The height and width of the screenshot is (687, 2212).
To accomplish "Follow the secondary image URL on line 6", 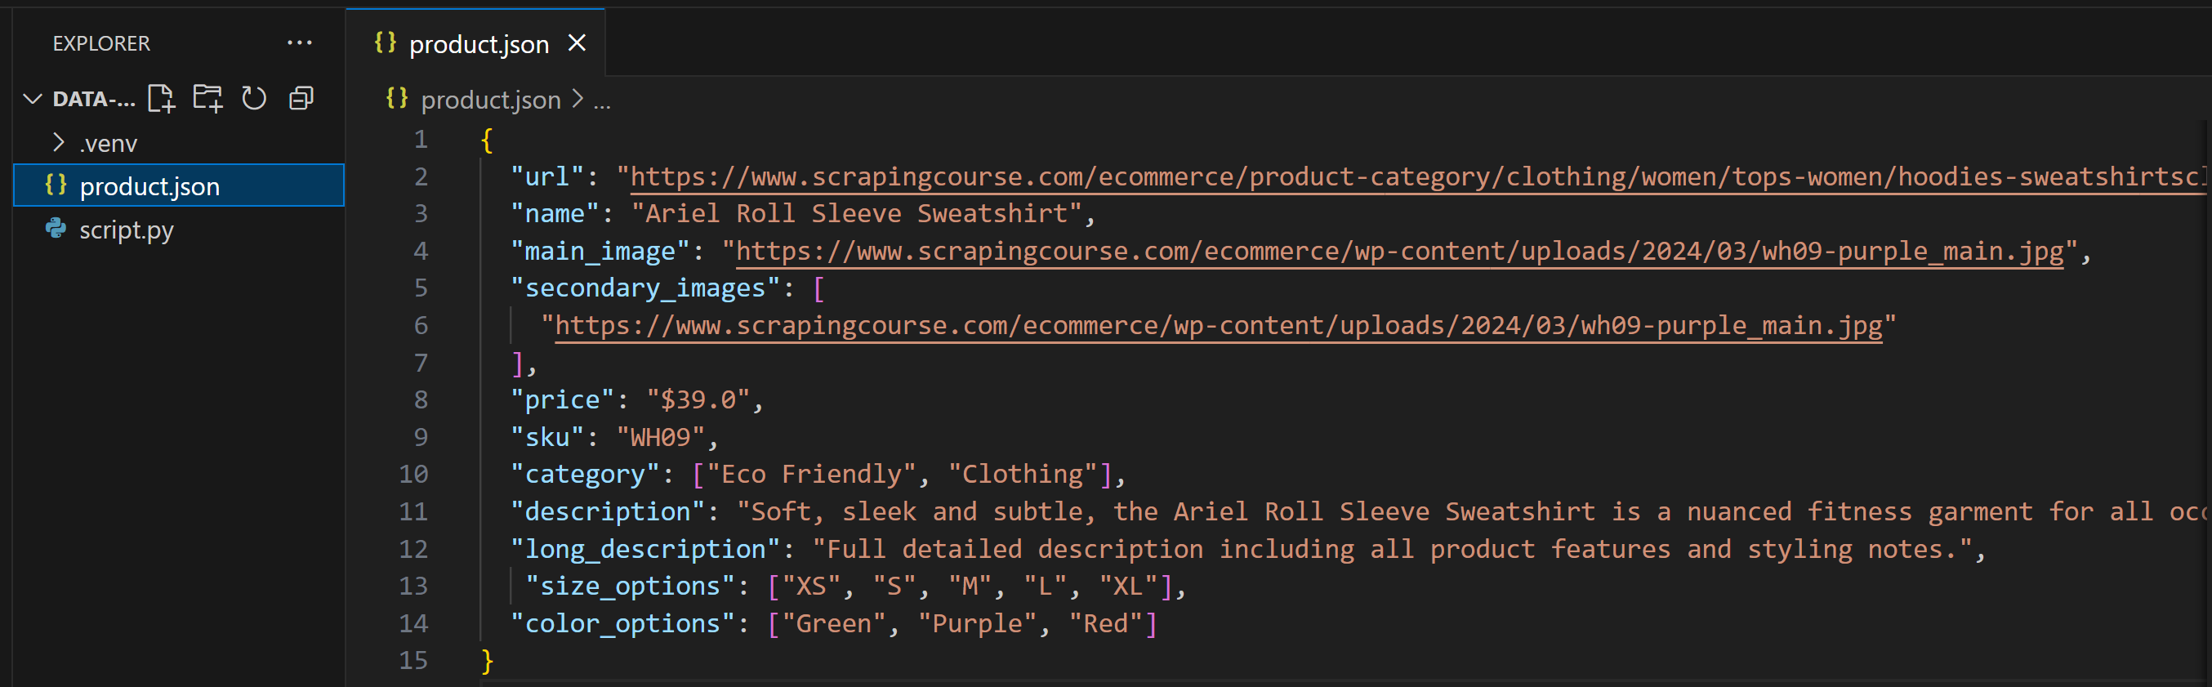I will tap(1218, 325).
